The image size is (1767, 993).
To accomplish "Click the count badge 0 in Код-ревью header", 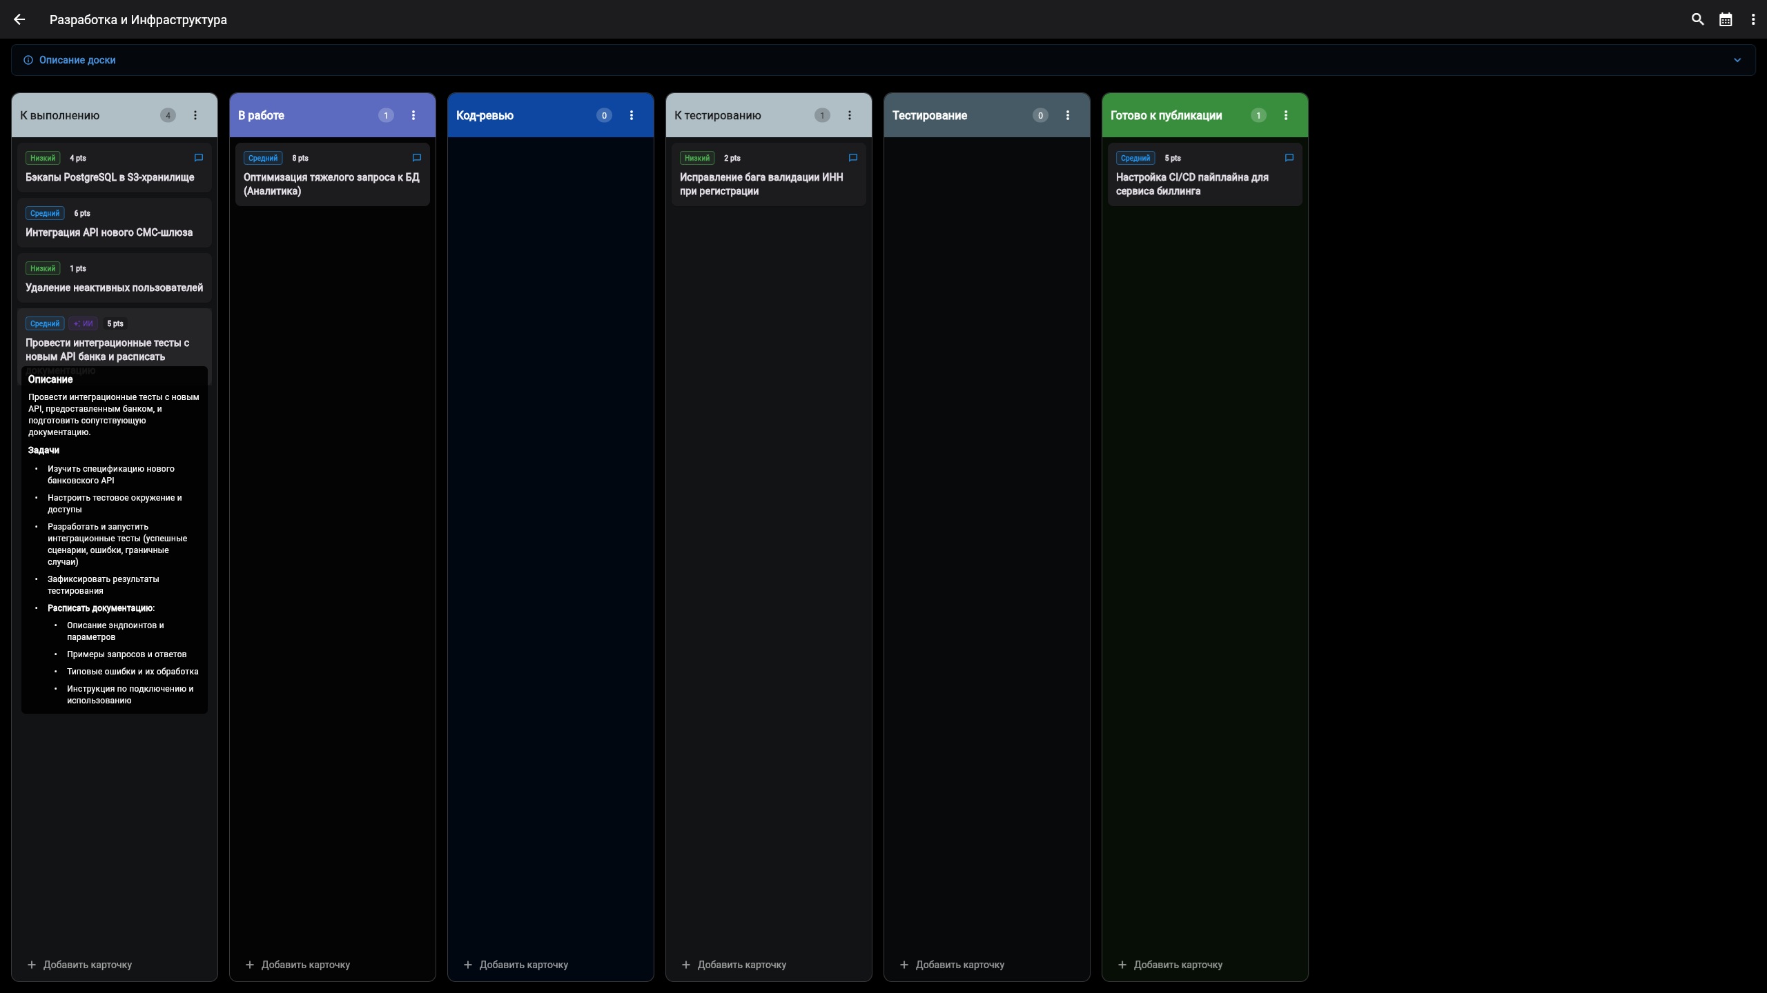I will 604,115.
